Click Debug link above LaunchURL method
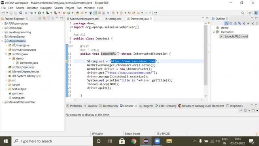 click(95, 50)
